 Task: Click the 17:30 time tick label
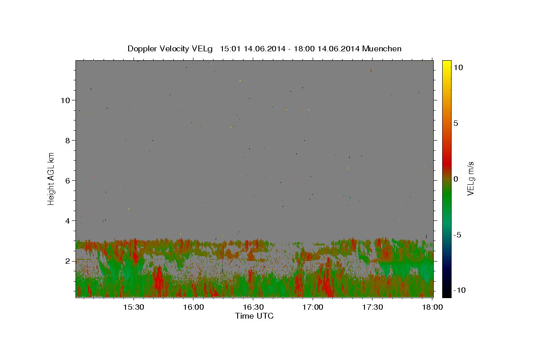point(373,307)
